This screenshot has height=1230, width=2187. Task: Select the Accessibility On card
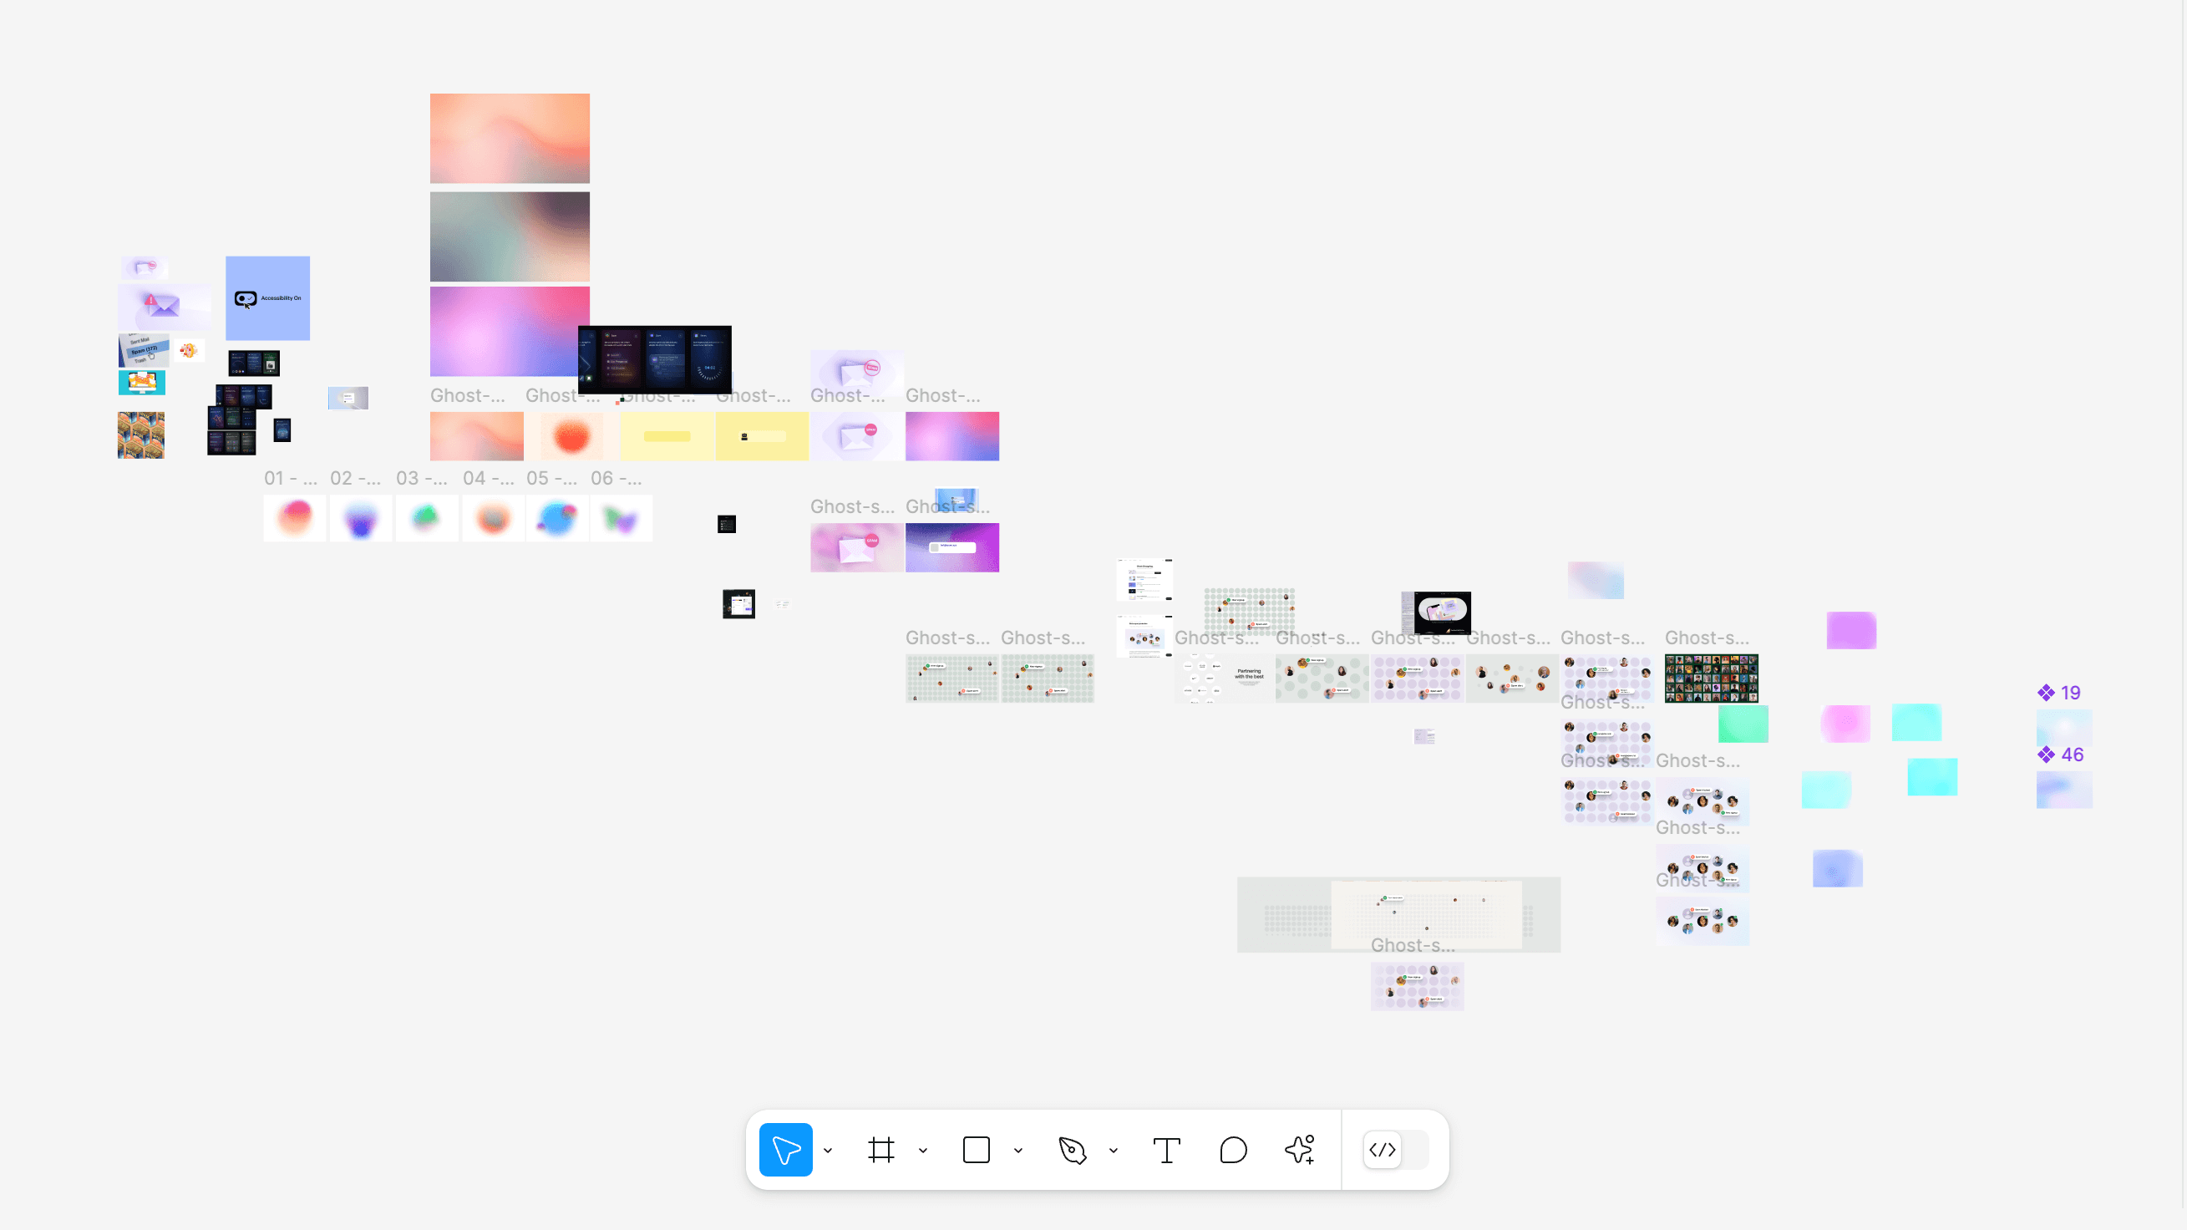click(x=267, y=298)
